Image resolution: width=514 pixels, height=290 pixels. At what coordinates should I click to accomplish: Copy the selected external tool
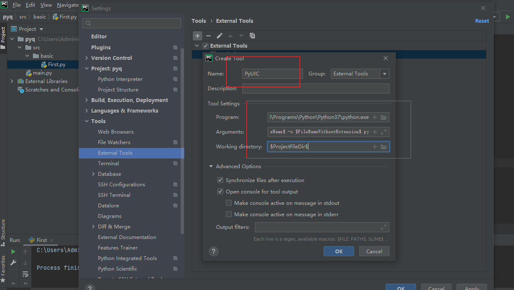[x=252, y=36]
